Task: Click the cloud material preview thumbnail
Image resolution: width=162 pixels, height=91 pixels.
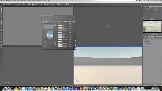Action: (50, 34)
